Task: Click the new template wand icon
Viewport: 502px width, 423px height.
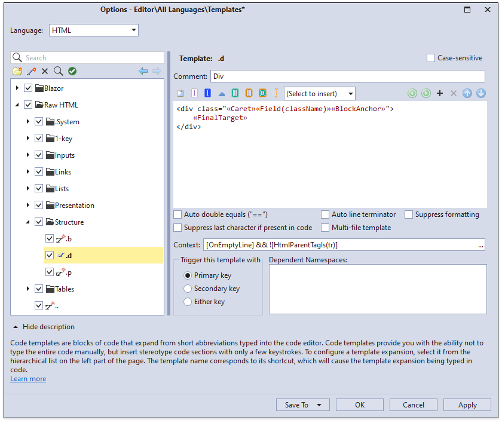Action: tap(32, 71)
